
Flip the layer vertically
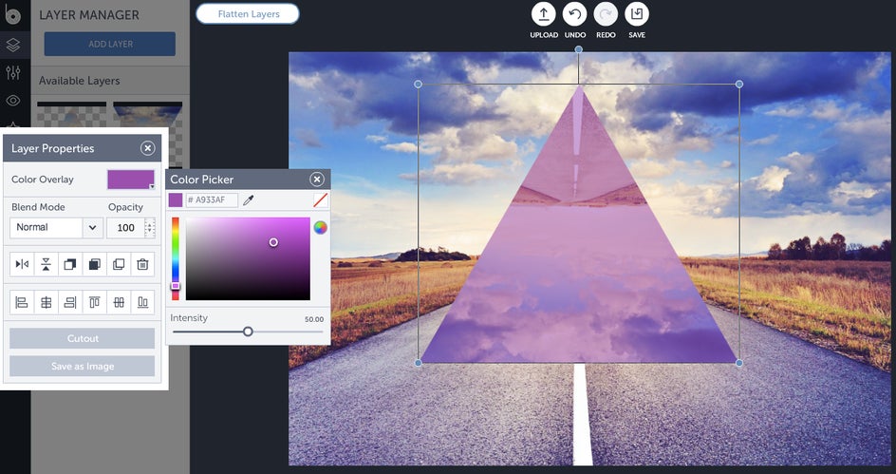point(46,264)
